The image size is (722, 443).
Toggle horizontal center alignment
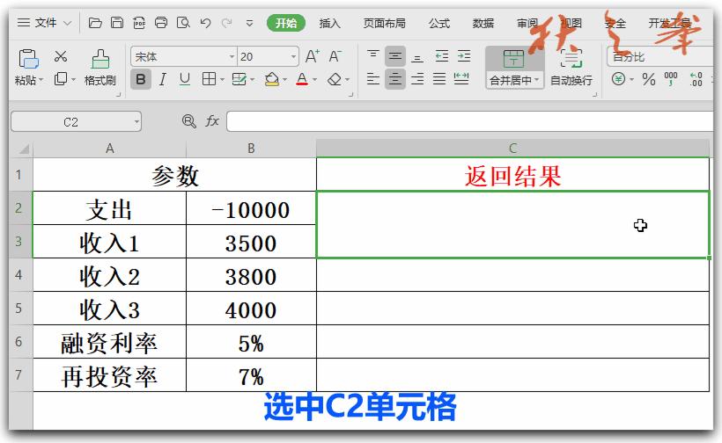[395, 79]
